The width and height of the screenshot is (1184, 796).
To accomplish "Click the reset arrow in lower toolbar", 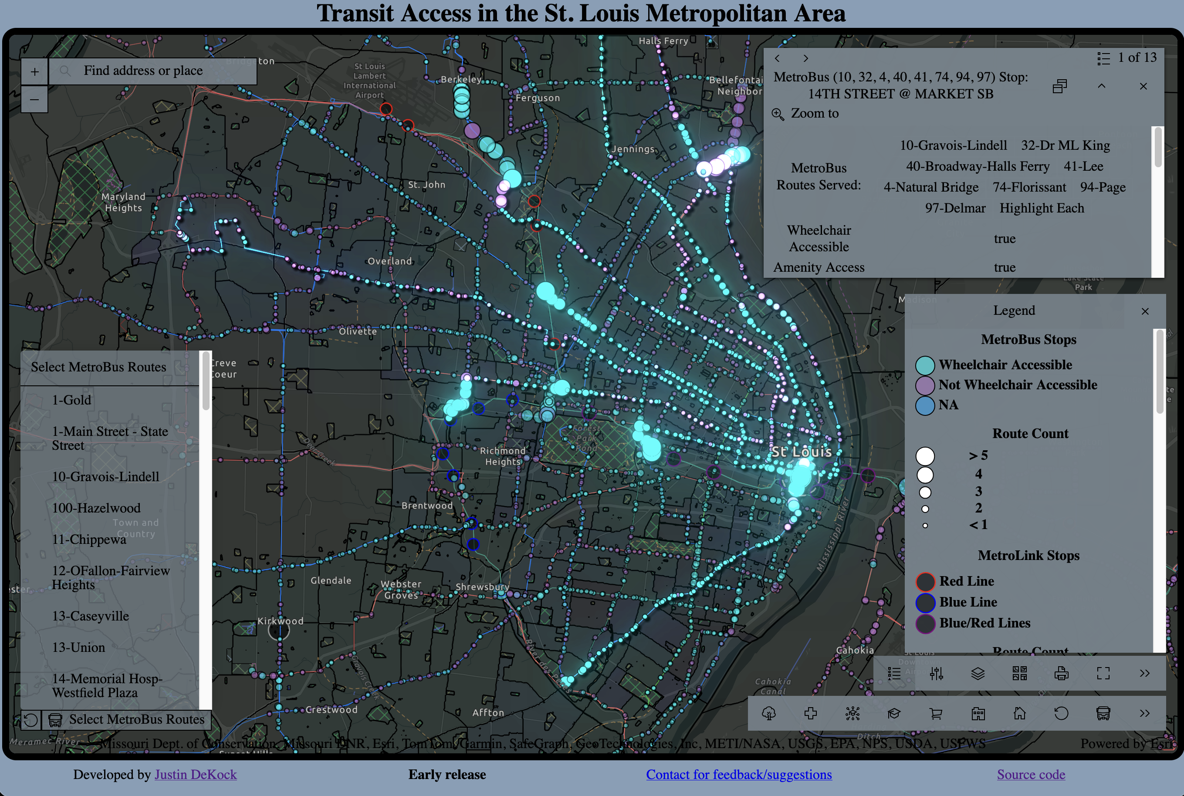I will [x=1061, y=713].
